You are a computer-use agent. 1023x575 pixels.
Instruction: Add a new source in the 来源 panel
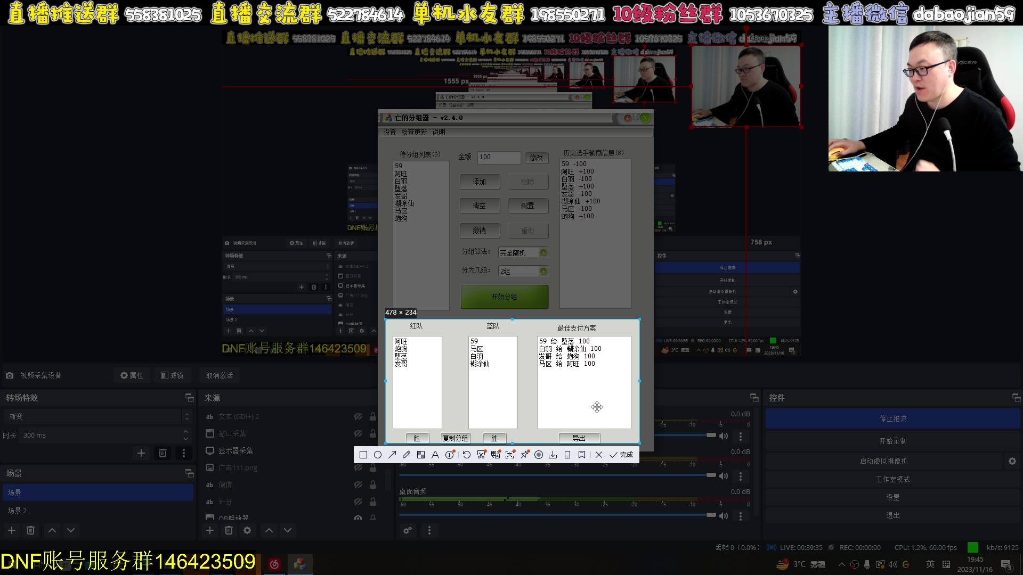[210, 530]
